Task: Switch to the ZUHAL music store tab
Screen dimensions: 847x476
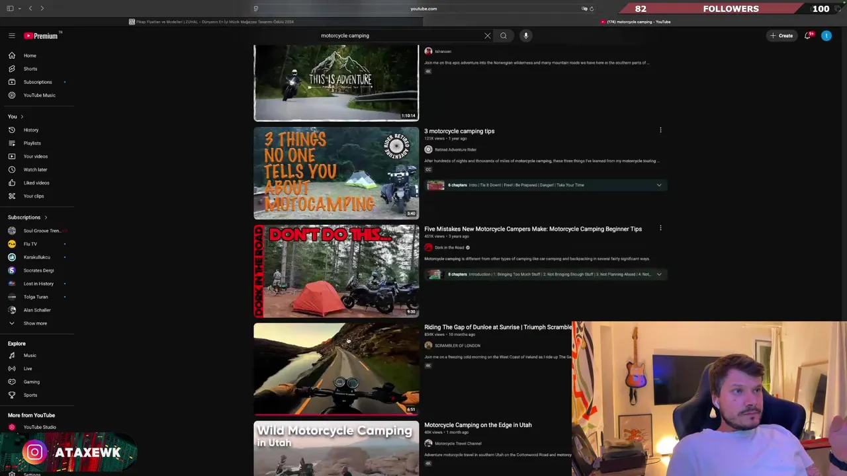Action: [212, 22]
